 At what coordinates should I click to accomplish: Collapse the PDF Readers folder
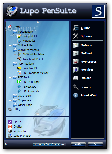[15, 64]
